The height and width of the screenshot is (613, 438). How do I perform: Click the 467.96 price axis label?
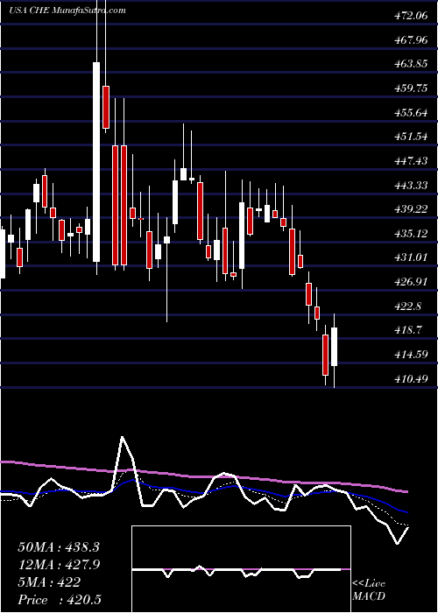pos(411,40)
